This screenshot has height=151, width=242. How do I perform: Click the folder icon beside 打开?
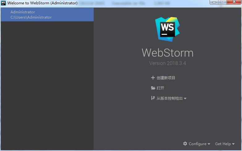(x=153, y=88)
